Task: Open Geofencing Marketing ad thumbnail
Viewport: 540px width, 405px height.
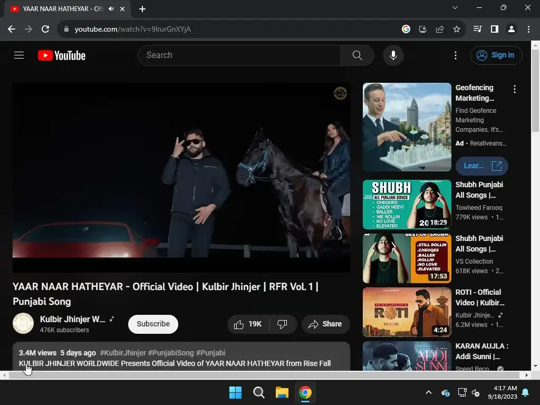Action: (x=407, y=127)
